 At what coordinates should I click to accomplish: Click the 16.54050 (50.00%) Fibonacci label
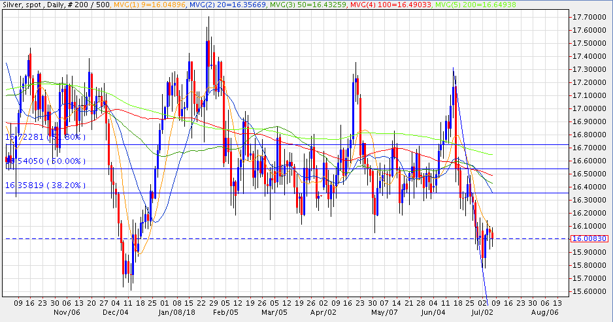pyautogui.click(x=45, y=161)
